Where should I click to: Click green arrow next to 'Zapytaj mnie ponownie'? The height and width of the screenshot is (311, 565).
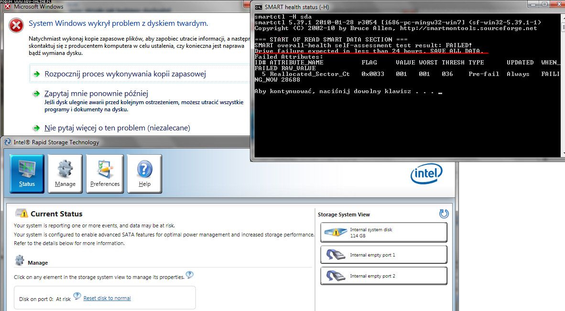coord(36,94)
